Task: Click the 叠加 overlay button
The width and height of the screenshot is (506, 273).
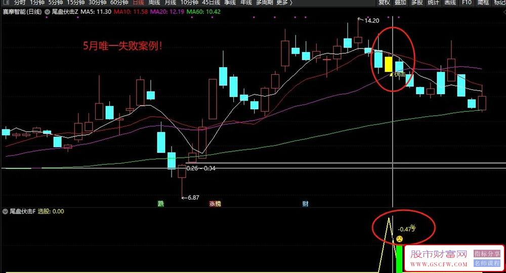Action: pos(400,2)
